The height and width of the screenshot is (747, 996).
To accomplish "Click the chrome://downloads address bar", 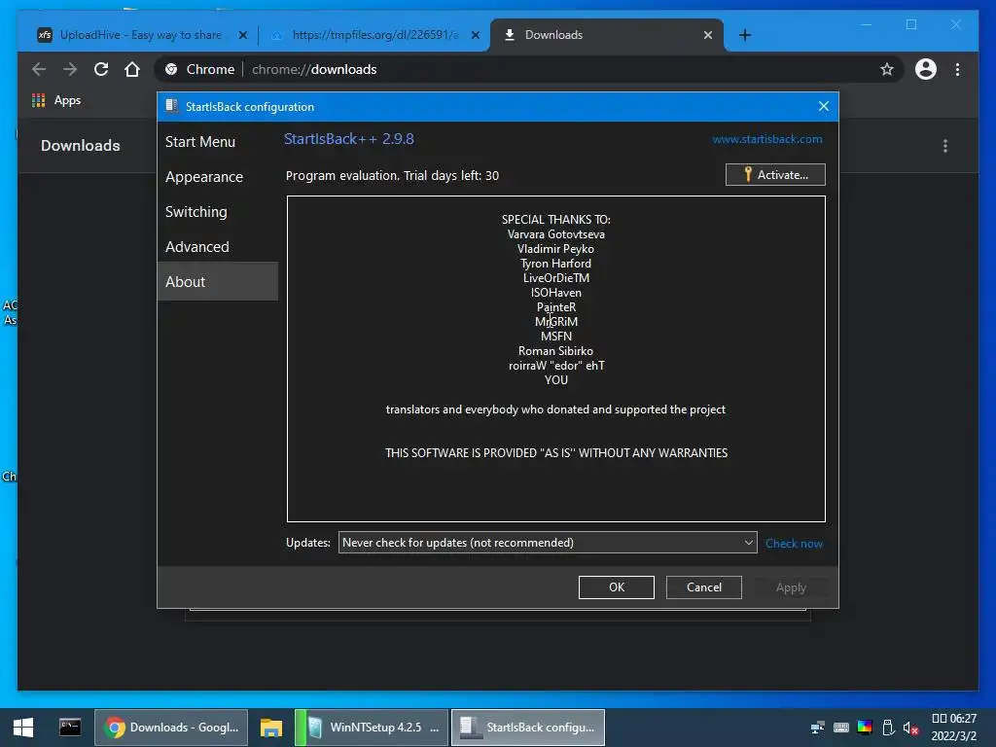I will click(527, 69).
